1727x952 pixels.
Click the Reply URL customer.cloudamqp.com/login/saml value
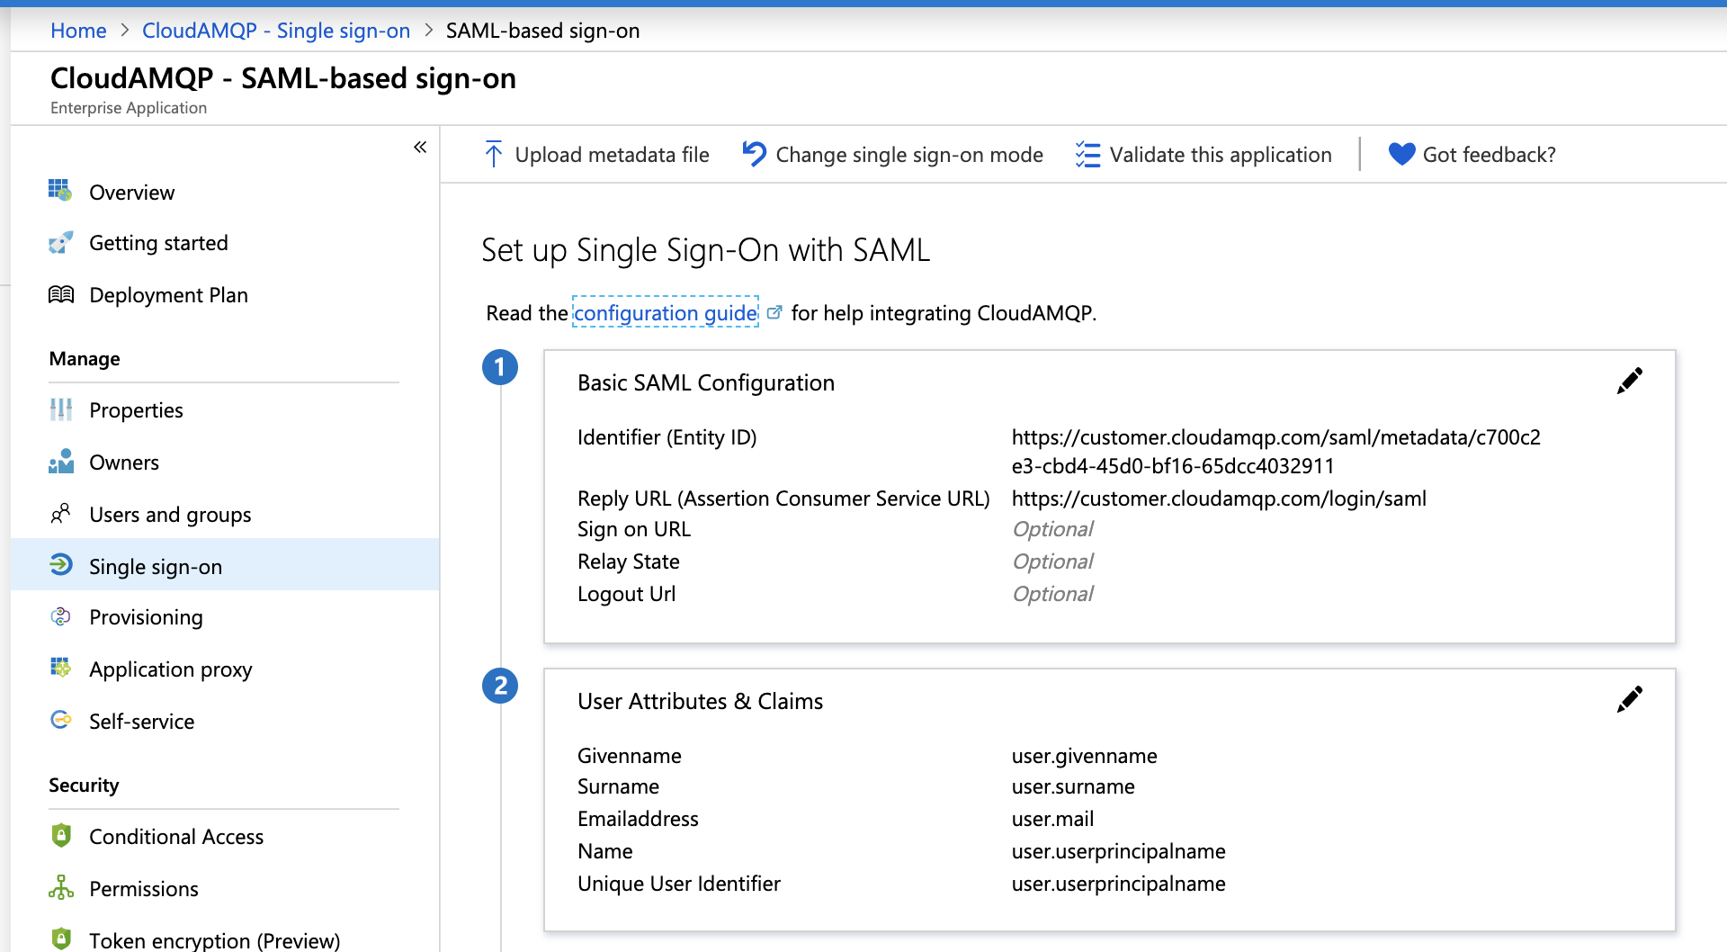pyautogui.click(x=1219, y=498)
